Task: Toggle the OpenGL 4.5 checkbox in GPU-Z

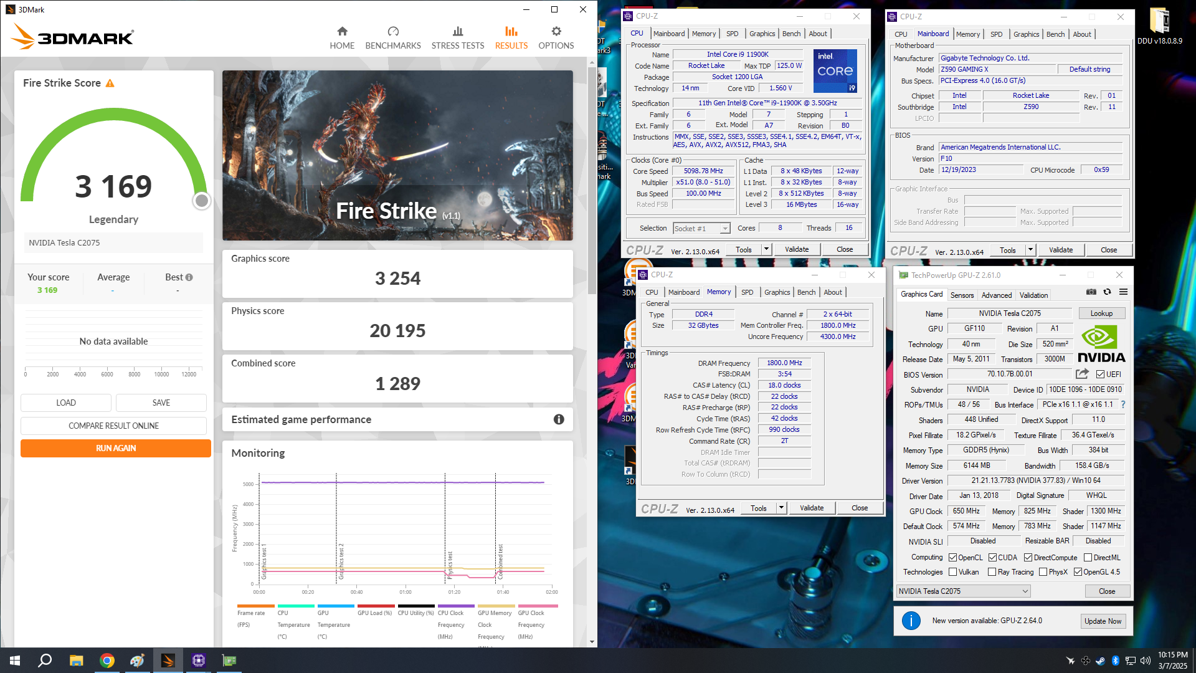Action: tap(1078, 572)
